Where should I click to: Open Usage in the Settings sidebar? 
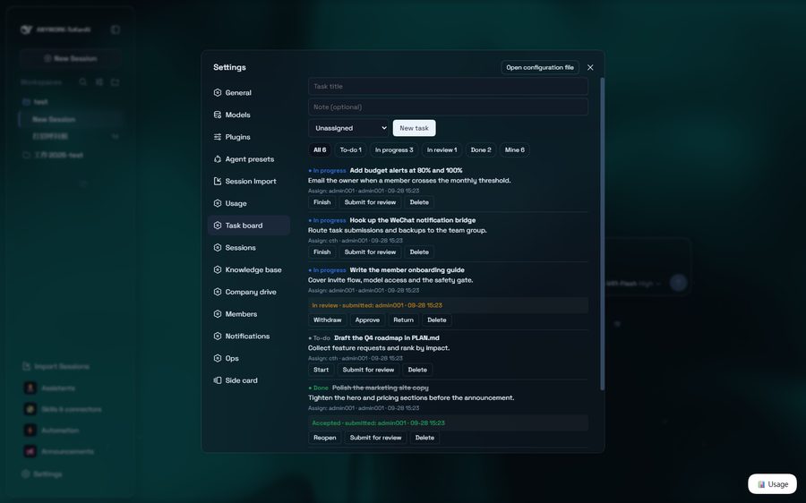[x=249, y=203]
